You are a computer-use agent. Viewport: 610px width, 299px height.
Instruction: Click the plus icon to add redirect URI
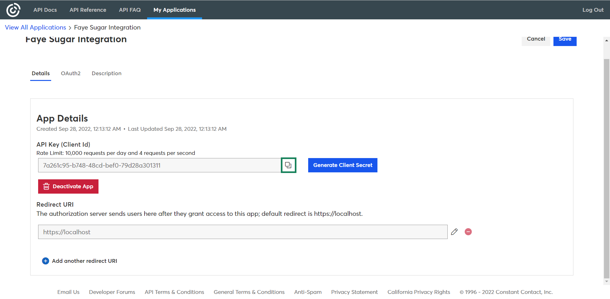coord(45,261)
